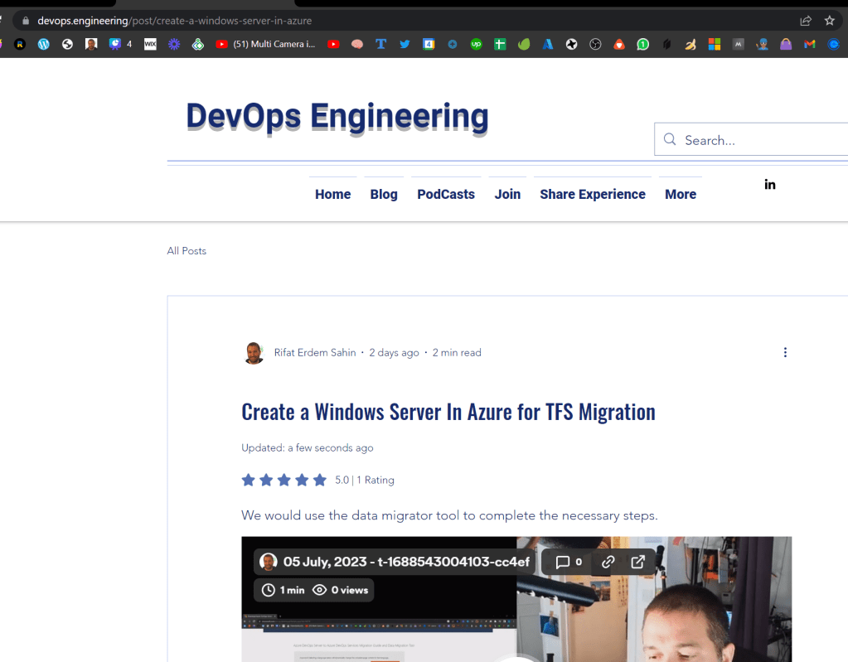Click the '0 views' video badge

coord(341,590)
